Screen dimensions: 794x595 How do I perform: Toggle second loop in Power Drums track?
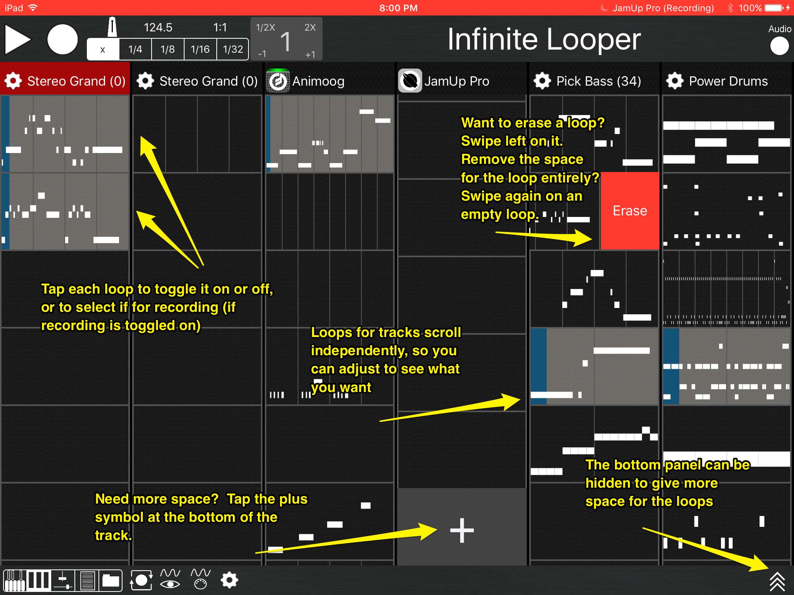[x=727, y=212]
